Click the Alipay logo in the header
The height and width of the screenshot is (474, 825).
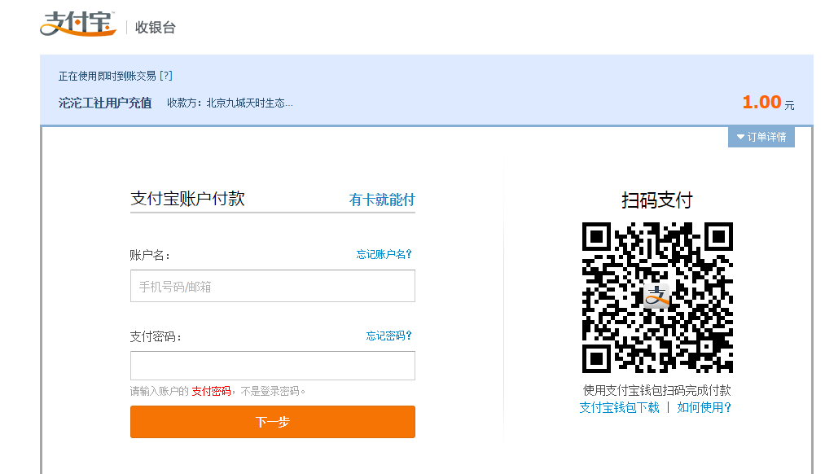coord(78,24)
